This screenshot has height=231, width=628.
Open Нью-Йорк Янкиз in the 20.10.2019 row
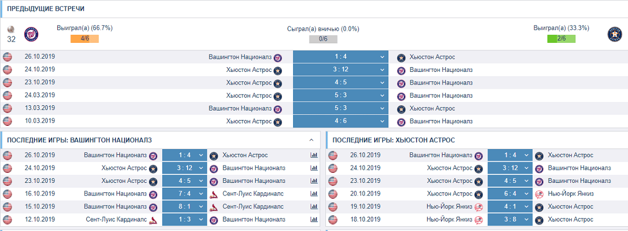coord(571,194)
